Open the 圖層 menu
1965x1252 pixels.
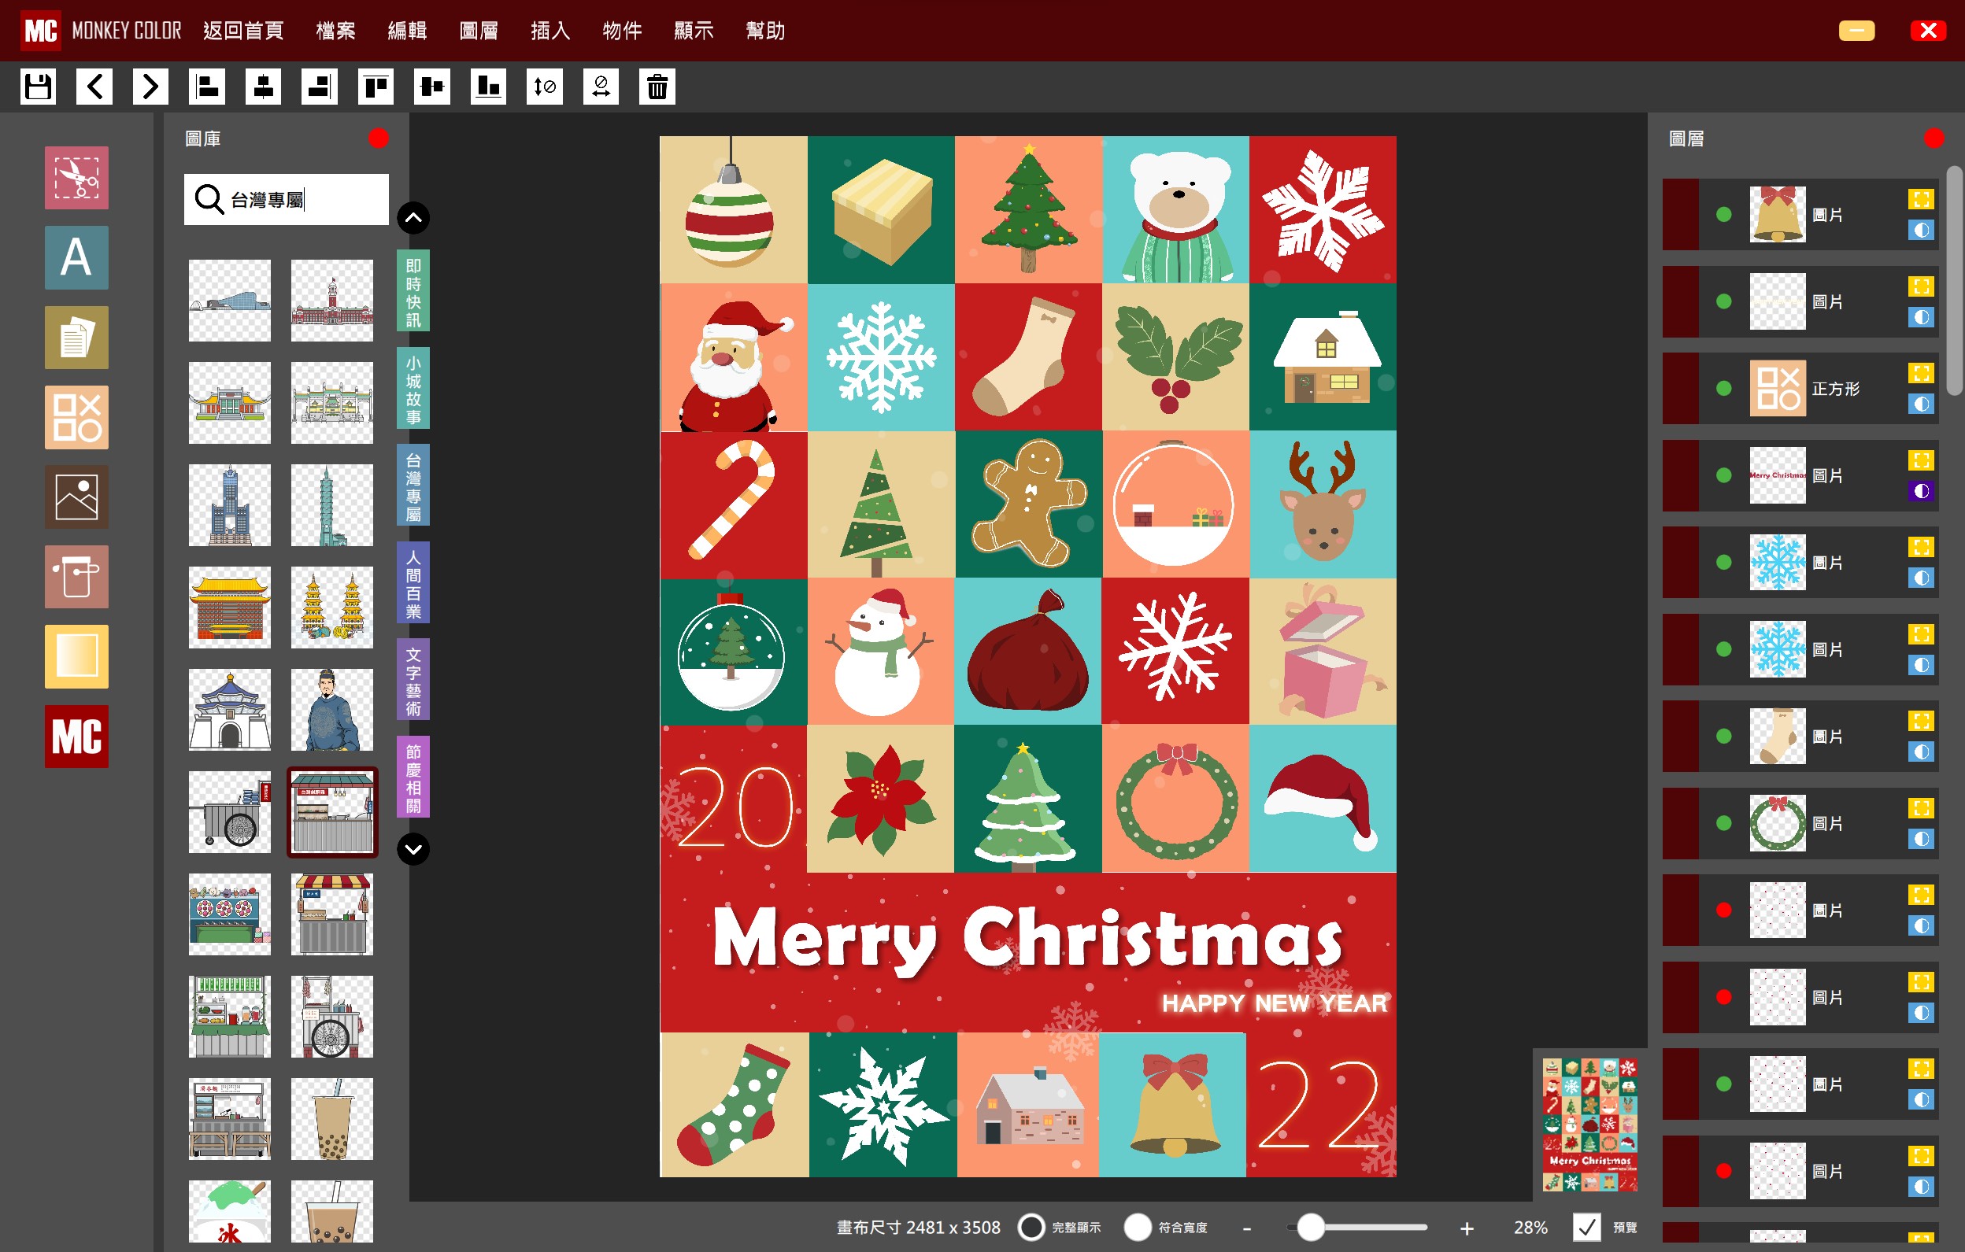(478, 31)
